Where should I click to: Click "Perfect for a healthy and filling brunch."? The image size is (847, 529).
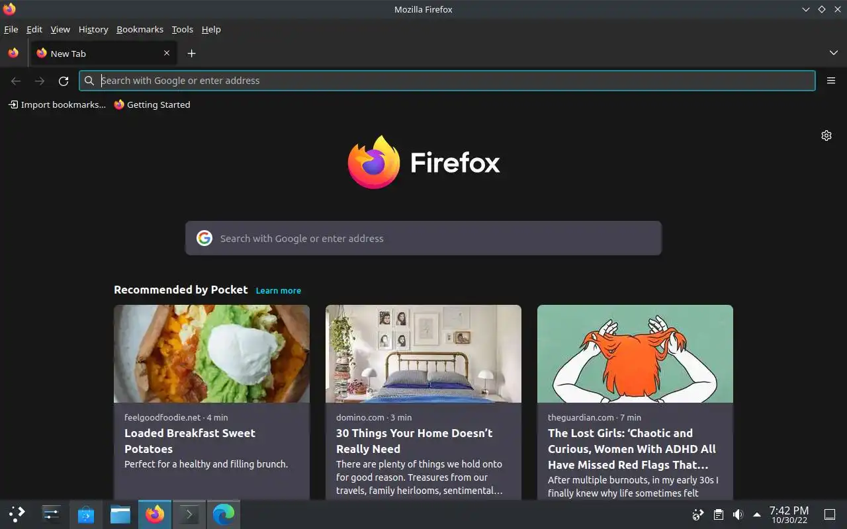tap(206, 464)
